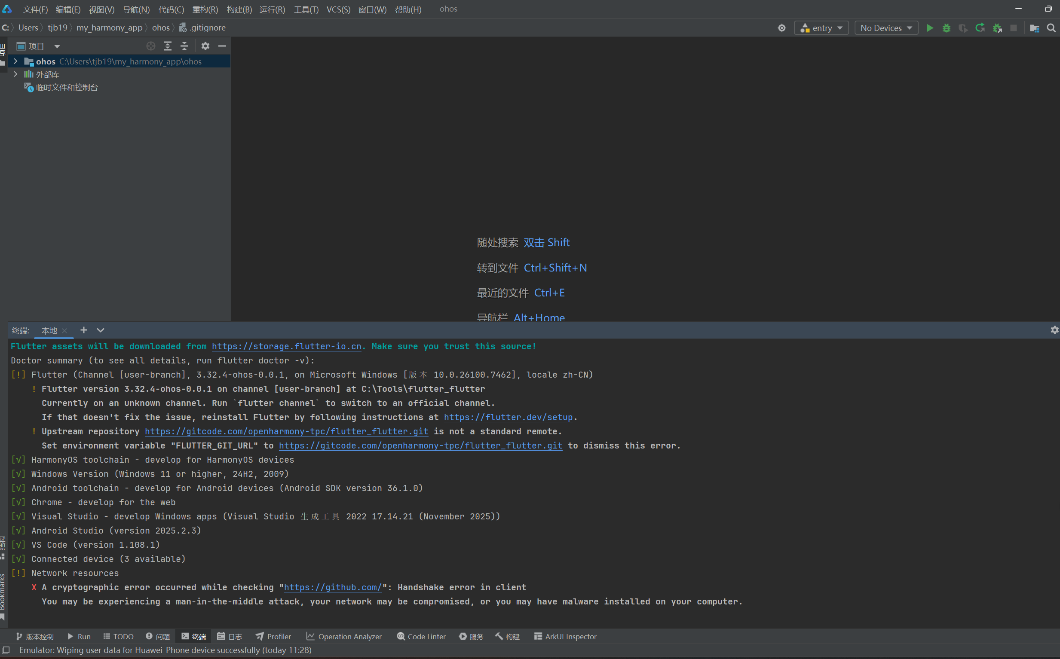Expand the ohos project folder
Viewport: 1060px width, 659px height.
(16, 61)
